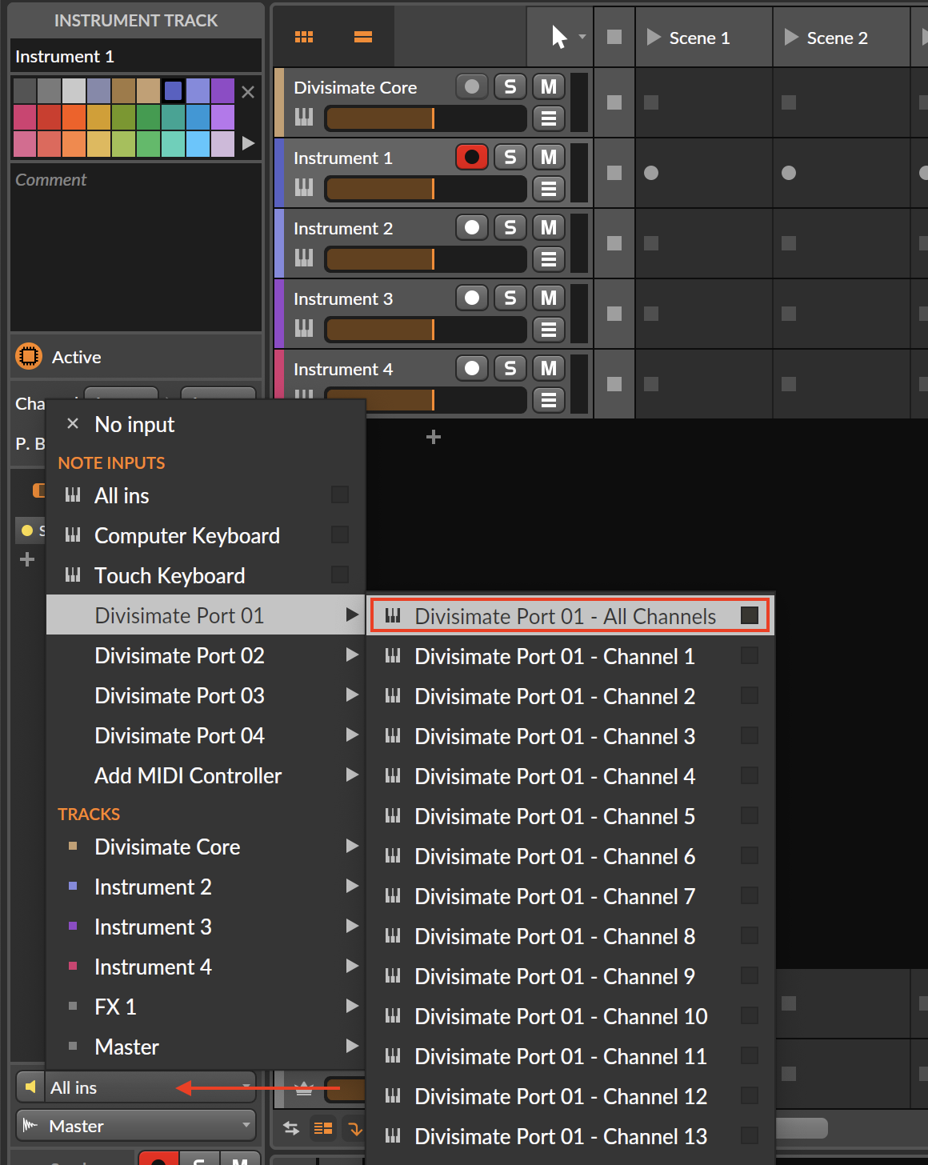This screenshot has width=928, height=1165.
Task: Open Instrument 3 track menu icon
Action: 548,329
